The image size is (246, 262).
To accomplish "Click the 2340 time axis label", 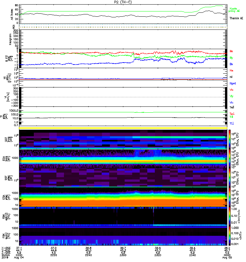I will click(x=192, y=255).
